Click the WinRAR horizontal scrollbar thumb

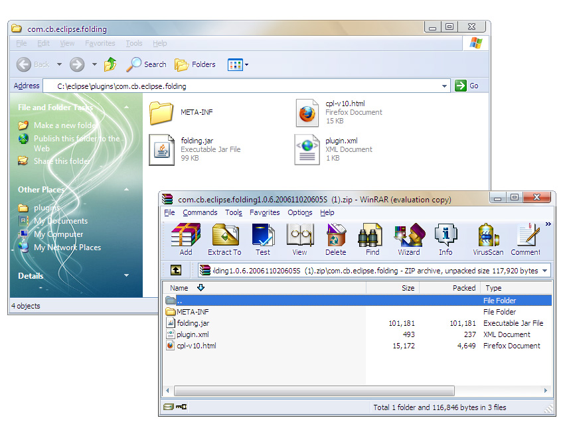314,390
